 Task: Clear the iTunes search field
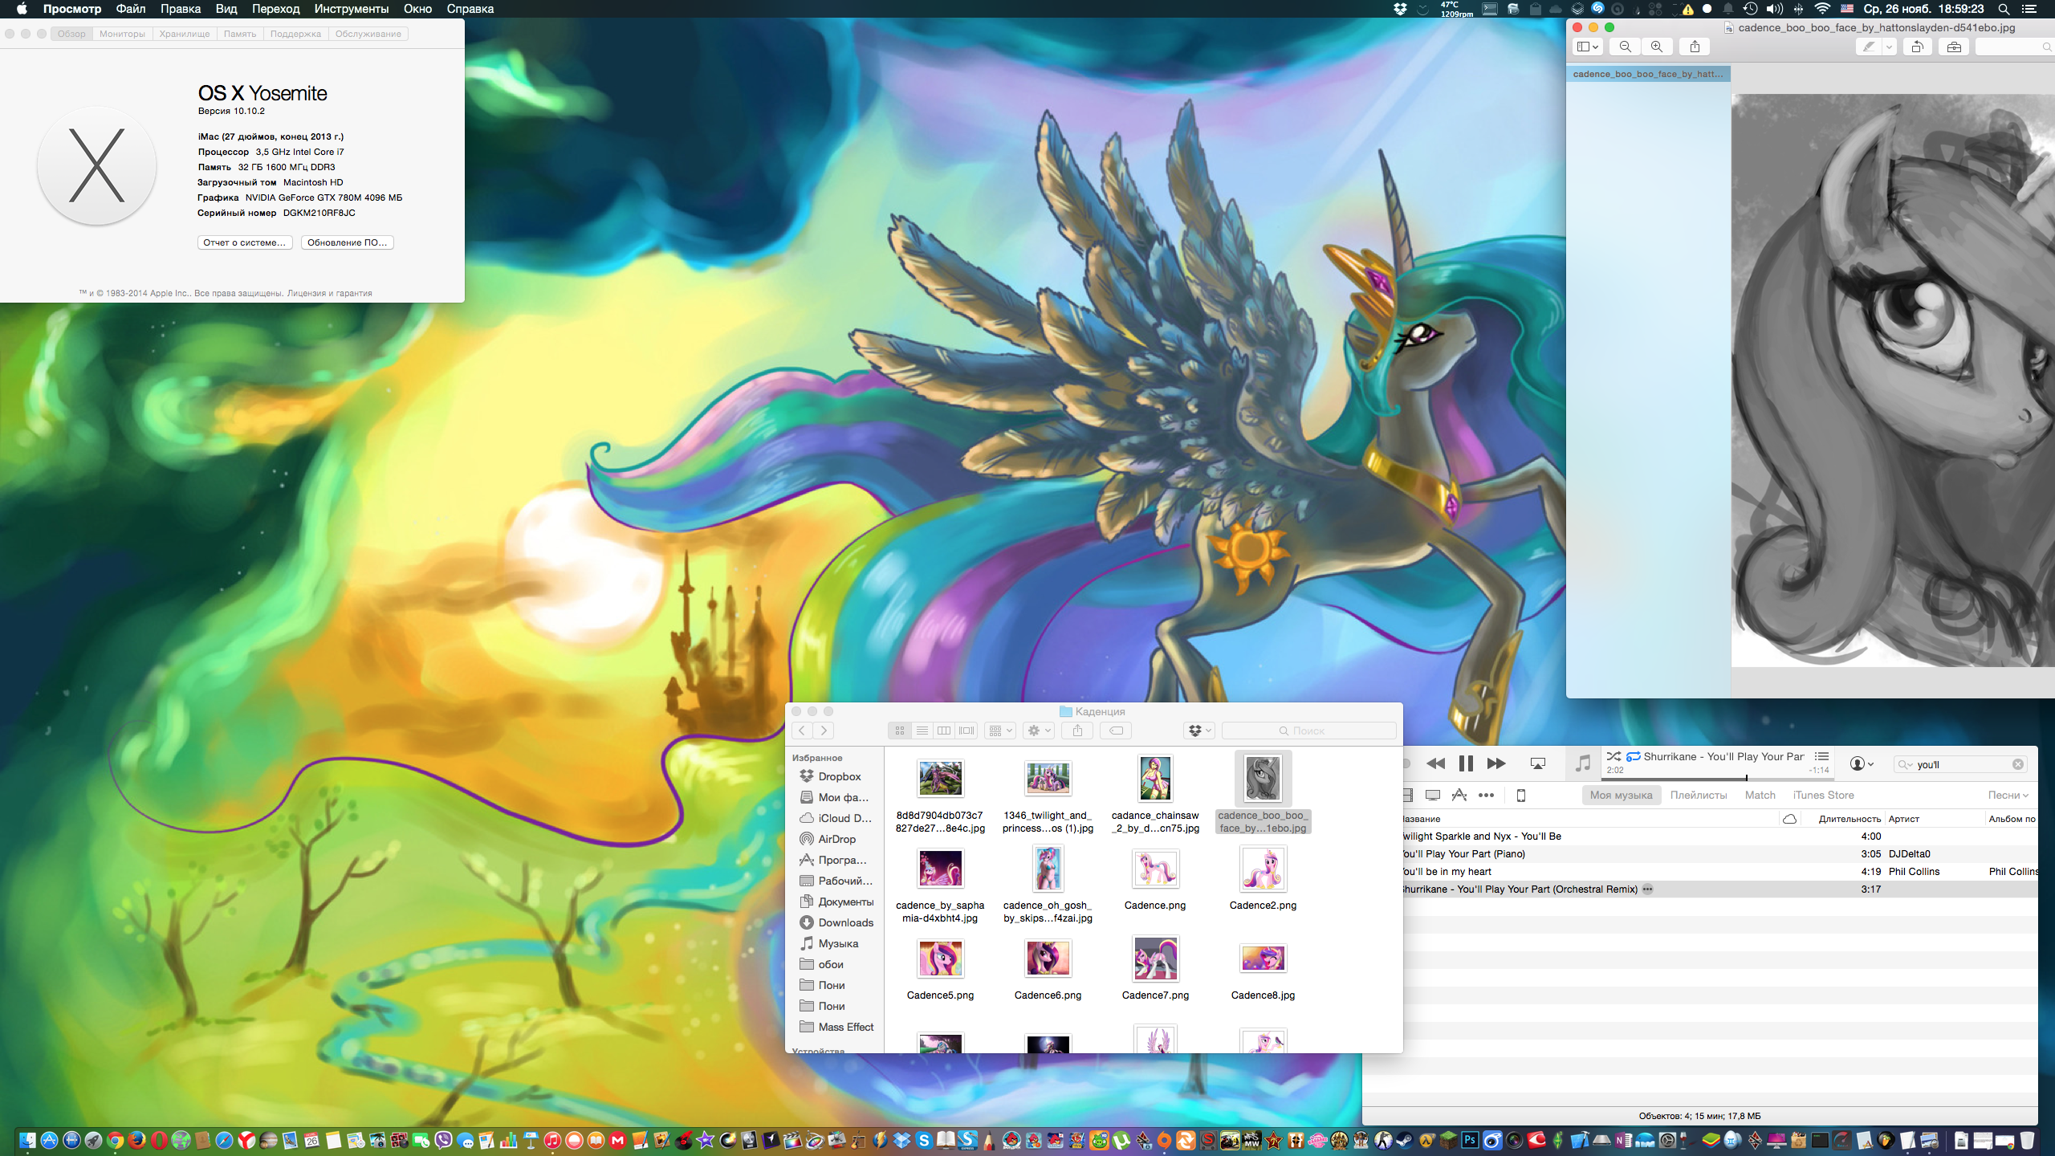point(2018,764)
